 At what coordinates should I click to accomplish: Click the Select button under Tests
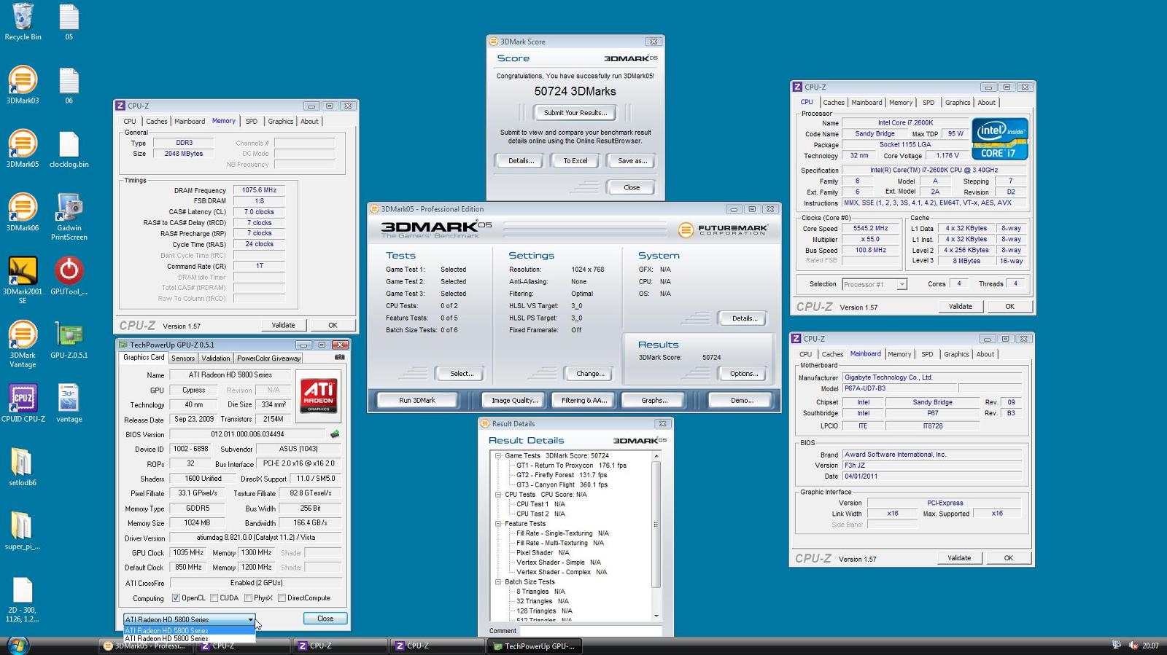tap(462, 374)
